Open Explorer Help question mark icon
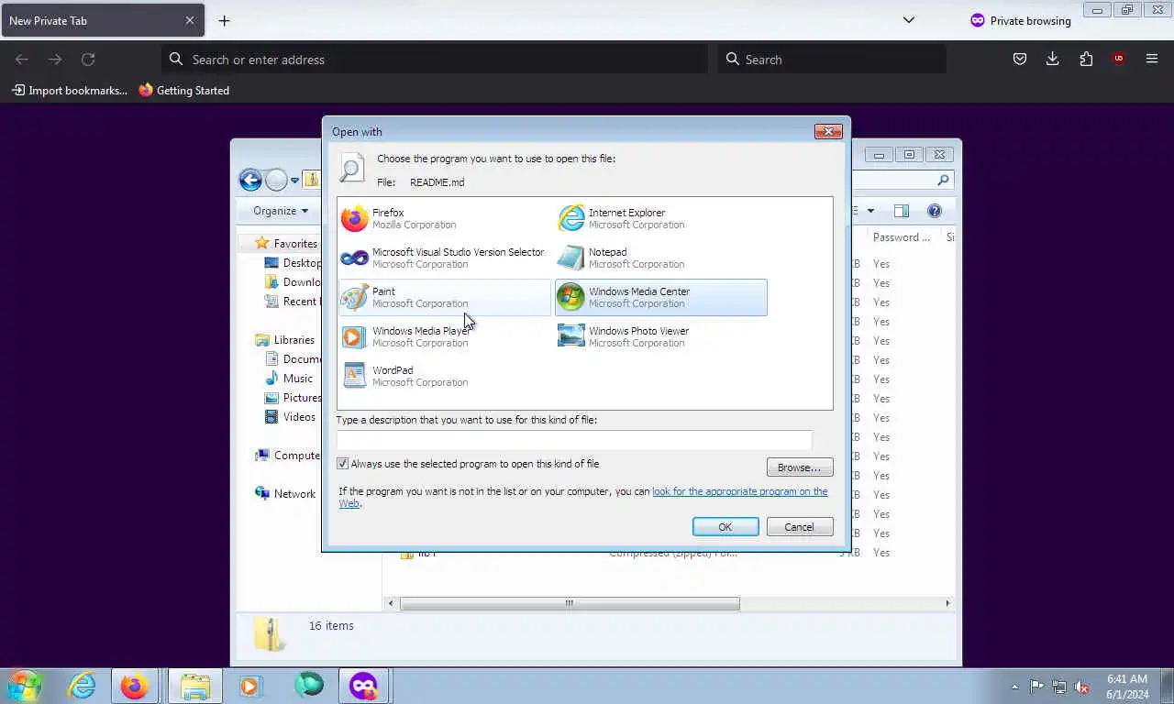This screenshot has width=1174, height=704. [x=935, y=211]
